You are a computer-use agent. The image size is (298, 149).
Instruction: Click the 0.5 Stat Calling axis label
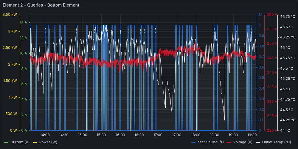pyautogui.click(x=261, y=78)
